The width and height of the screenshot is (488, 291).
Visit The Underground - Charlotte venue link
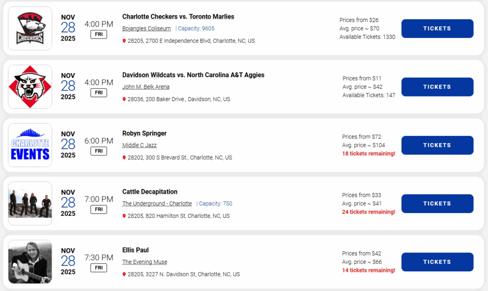point(157,204)
